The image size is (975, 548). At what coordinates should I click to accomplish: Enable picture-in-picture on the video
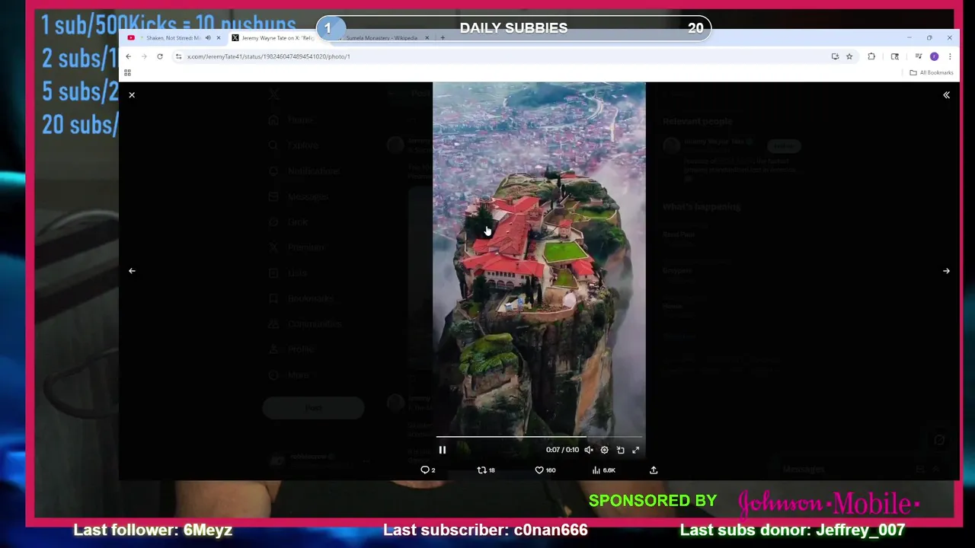pos(620,450)
